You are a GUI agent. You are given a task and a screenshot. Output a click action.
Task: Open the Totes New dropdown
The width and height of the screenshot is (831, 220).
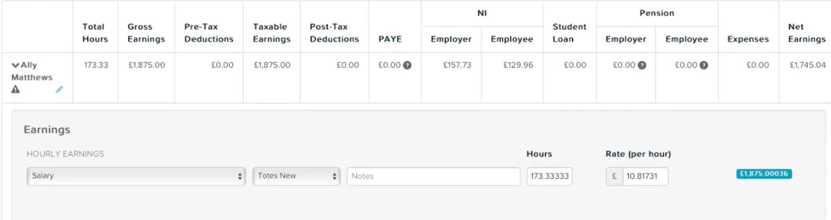point(297,176)
